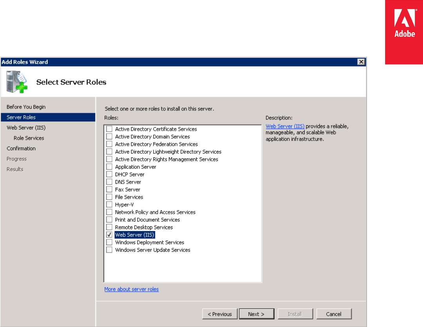Enable the Application Server role checkbox
This screenshot has height=327, width=423.
tap(109, 166)
